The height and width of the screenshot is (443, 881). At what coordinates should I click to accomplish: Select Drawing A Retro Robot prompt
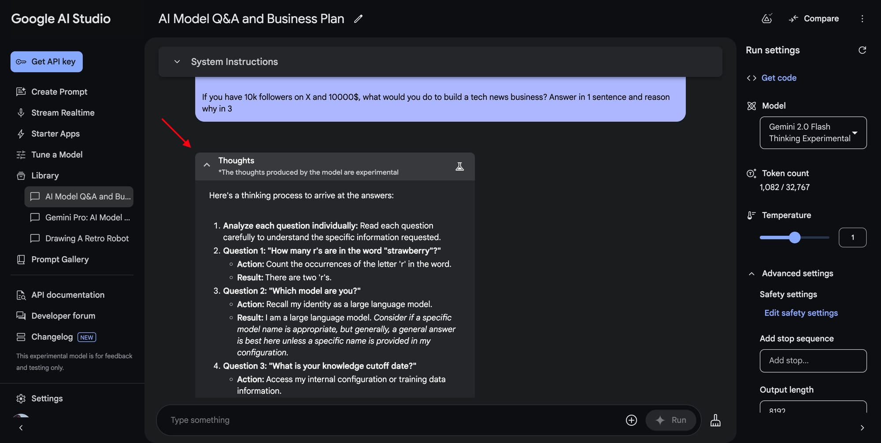tap(79, 238)
